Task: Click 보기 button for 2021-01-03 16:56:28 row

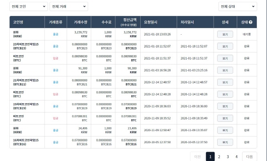Action: (225, 70)
